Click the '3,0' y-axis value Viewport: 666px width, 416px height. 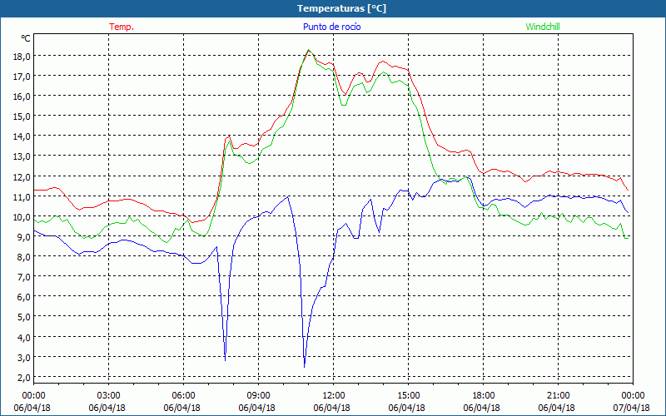pyautogui.click(x=23, y=358)
